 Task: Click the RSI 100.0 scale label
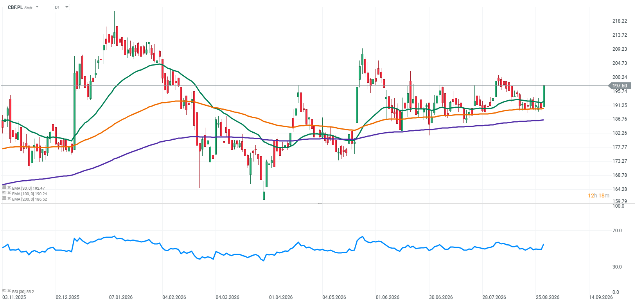click(x=618, y=206)
